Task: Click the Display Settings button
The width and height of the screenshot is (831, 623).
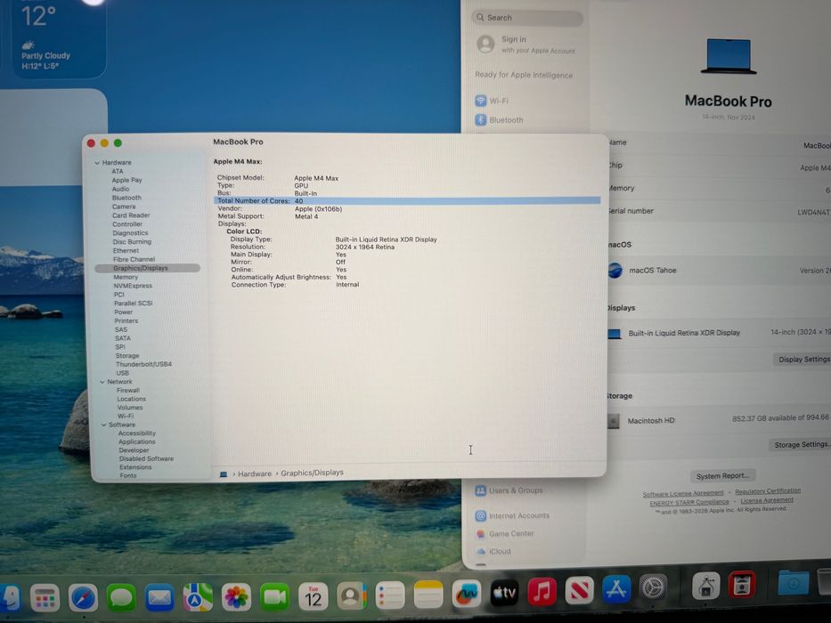Action: point(802,360)
